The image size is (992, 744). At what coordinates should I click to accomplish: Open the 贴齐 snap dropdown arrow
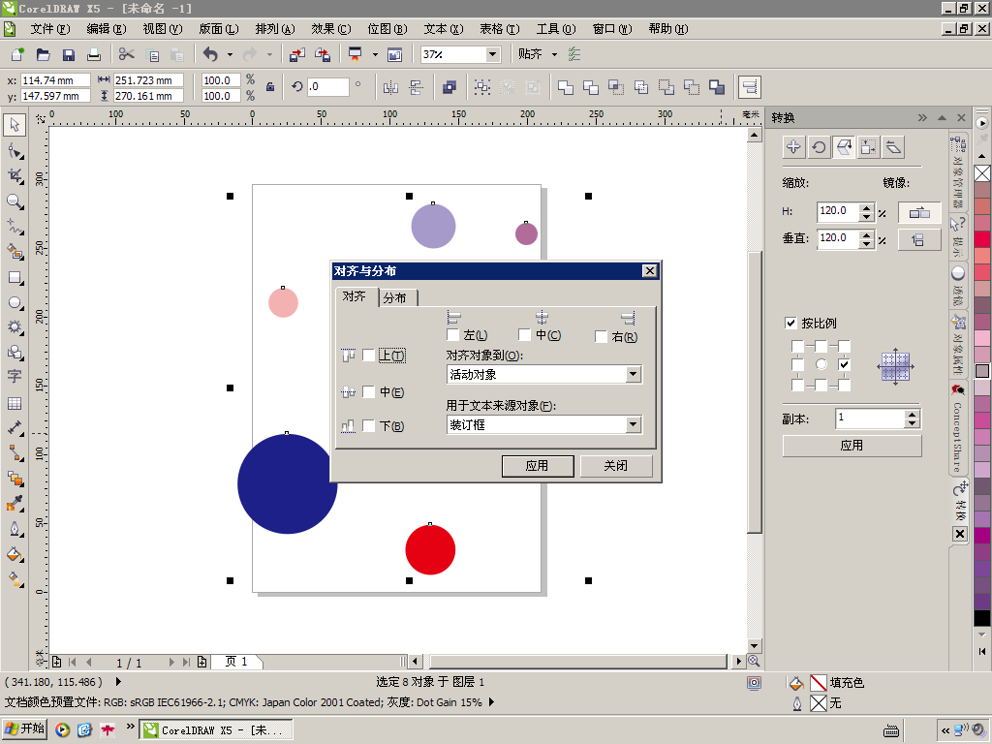[x=554, y=54]
